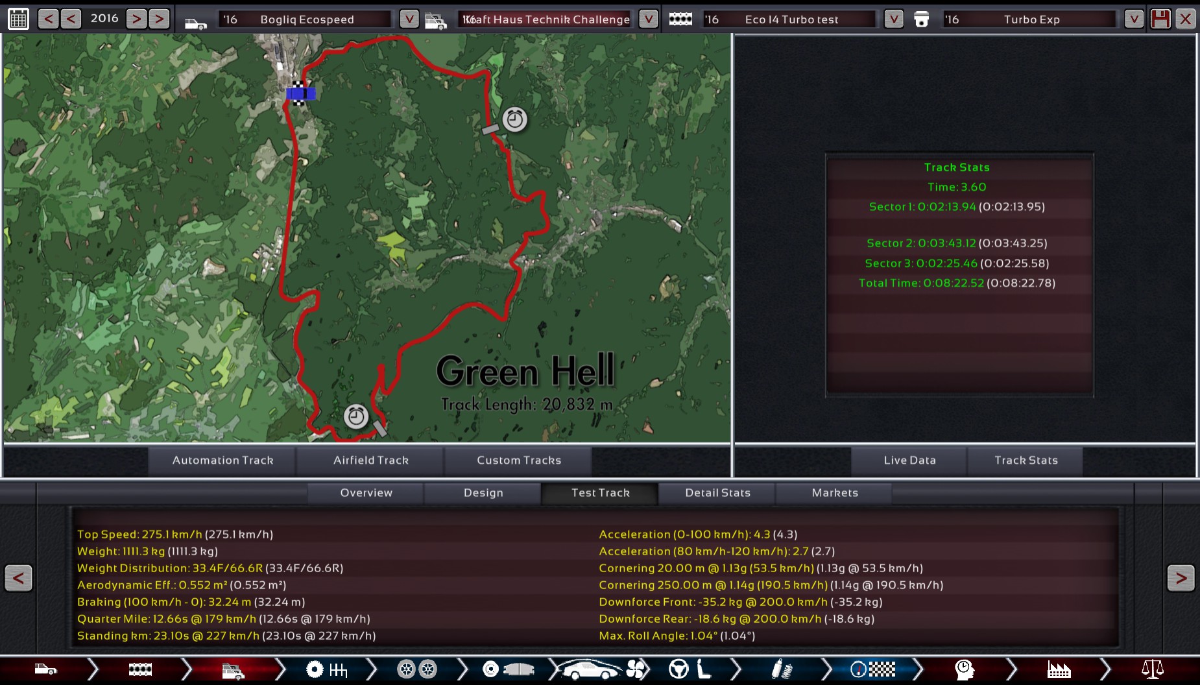Click the red X icon in the top bar
Viewport: 1200px width, 685px height.
1185,19
